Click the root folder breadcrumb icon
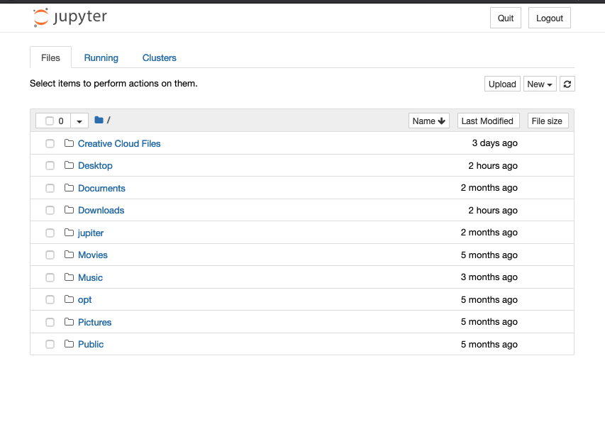 99,121
